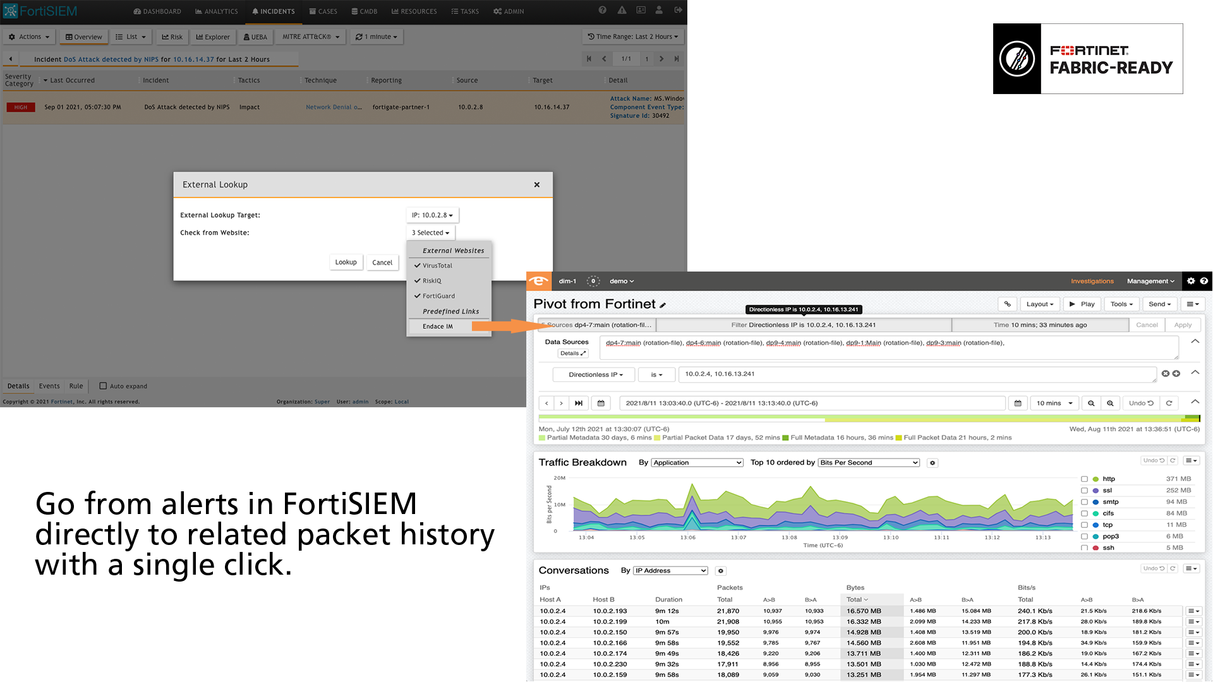Open the Directionless IP field dropdown
Screen dimensions: 1213x682
click(x=595, y=374)
